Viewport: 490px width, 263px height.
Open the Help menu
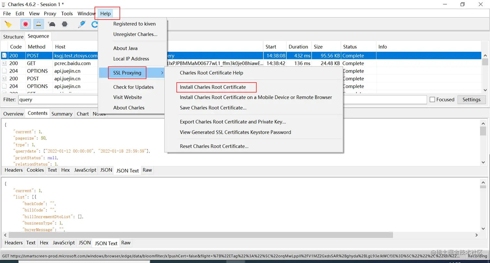tap(105, 14)
